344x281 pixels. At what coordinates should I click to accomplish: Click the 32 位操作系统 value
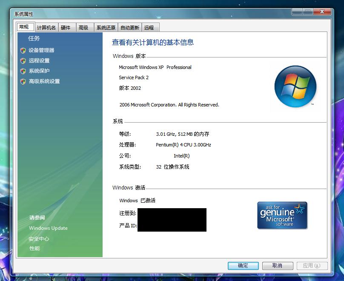click(x=173, y=167)
